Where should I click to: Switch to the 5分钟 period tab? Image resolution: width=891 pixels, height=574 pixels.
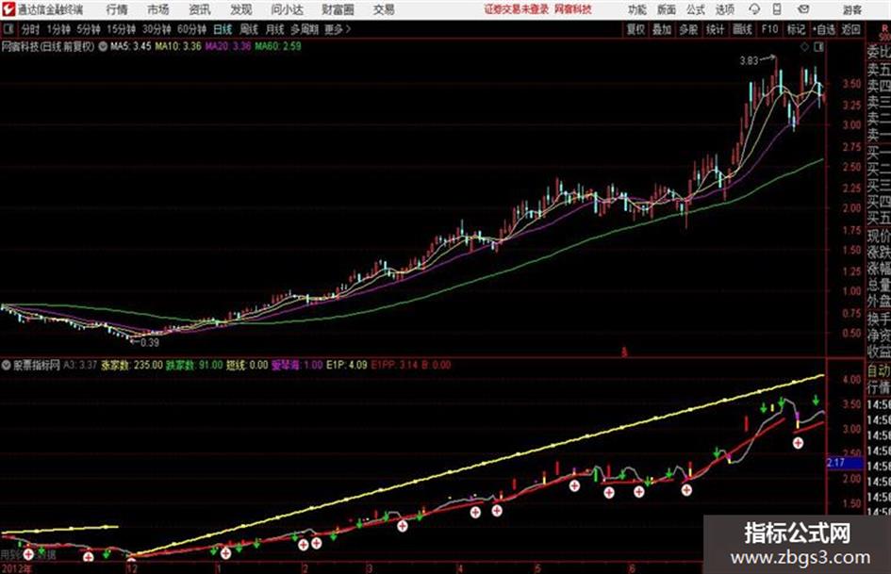tap(89, 29)
